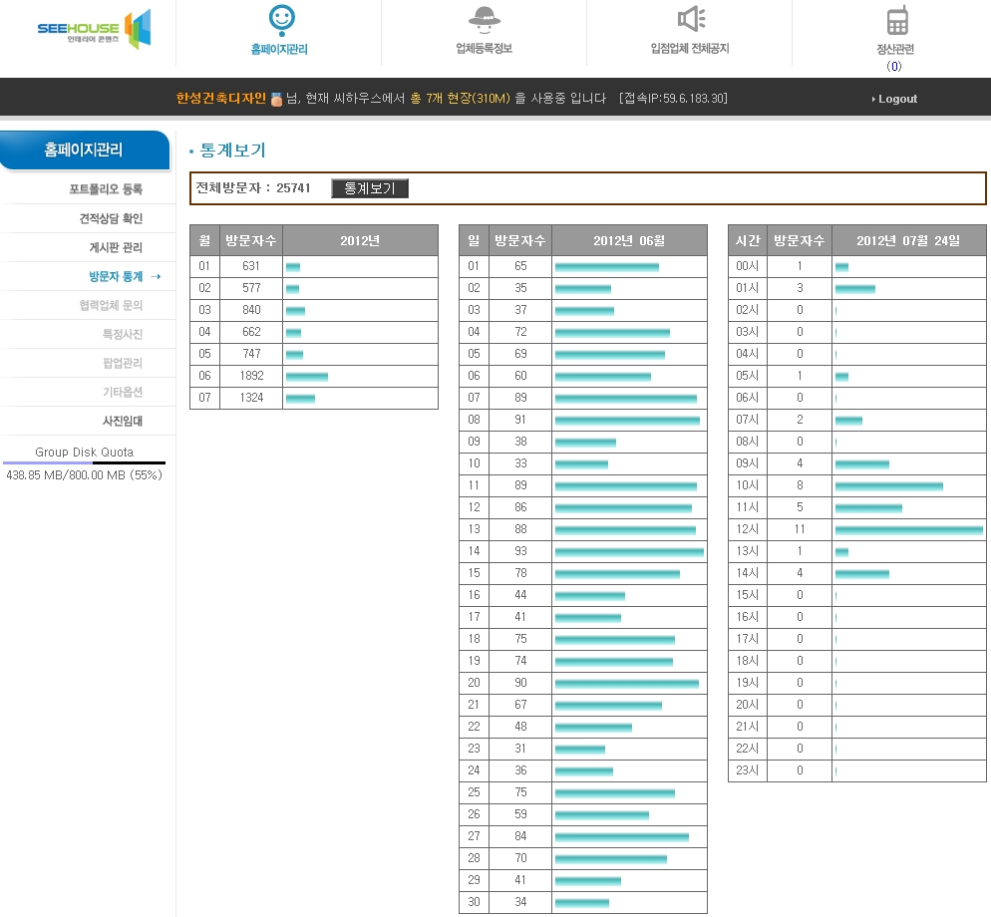
Task: Click the Group Disk Quota progress bar
Action: click(x=84, y=463)
